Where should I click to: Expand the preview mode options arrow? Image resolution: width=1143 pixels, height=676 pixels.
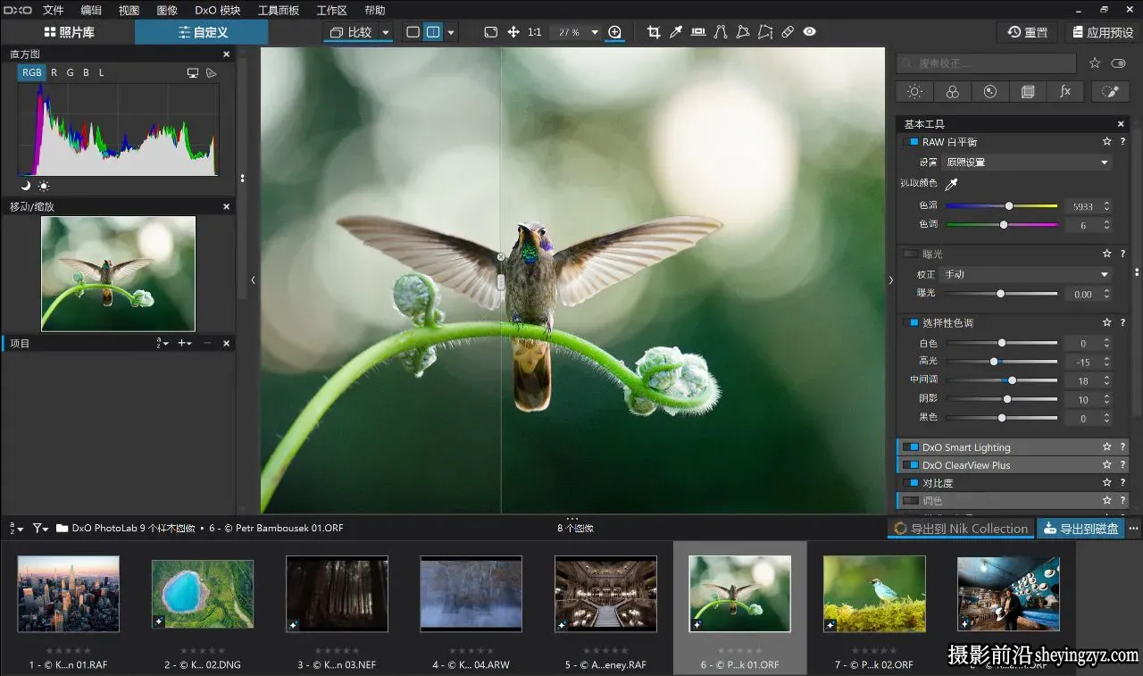[x=451, y=32]
